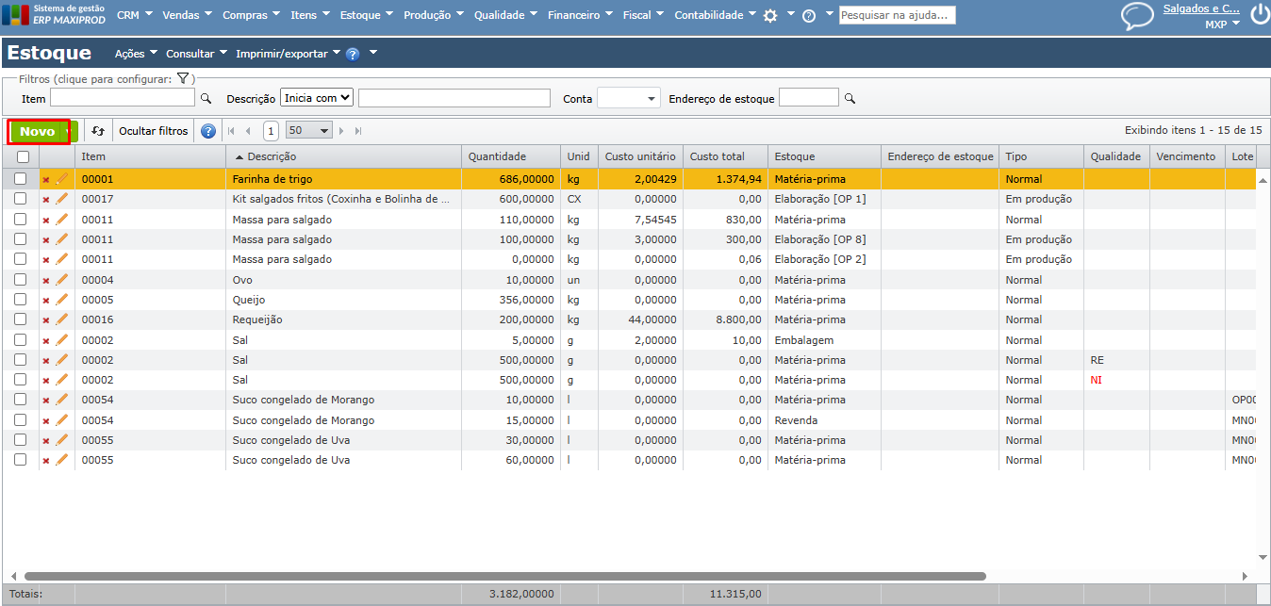
Task: Click the filter funnel configuration icon
Action: tap(183, 79)
